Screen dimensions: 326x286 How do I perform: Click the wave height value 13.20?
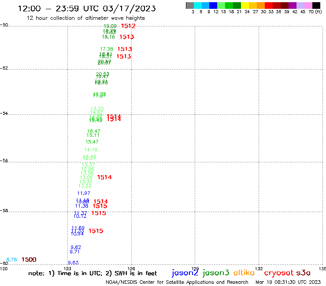point(97,109)
